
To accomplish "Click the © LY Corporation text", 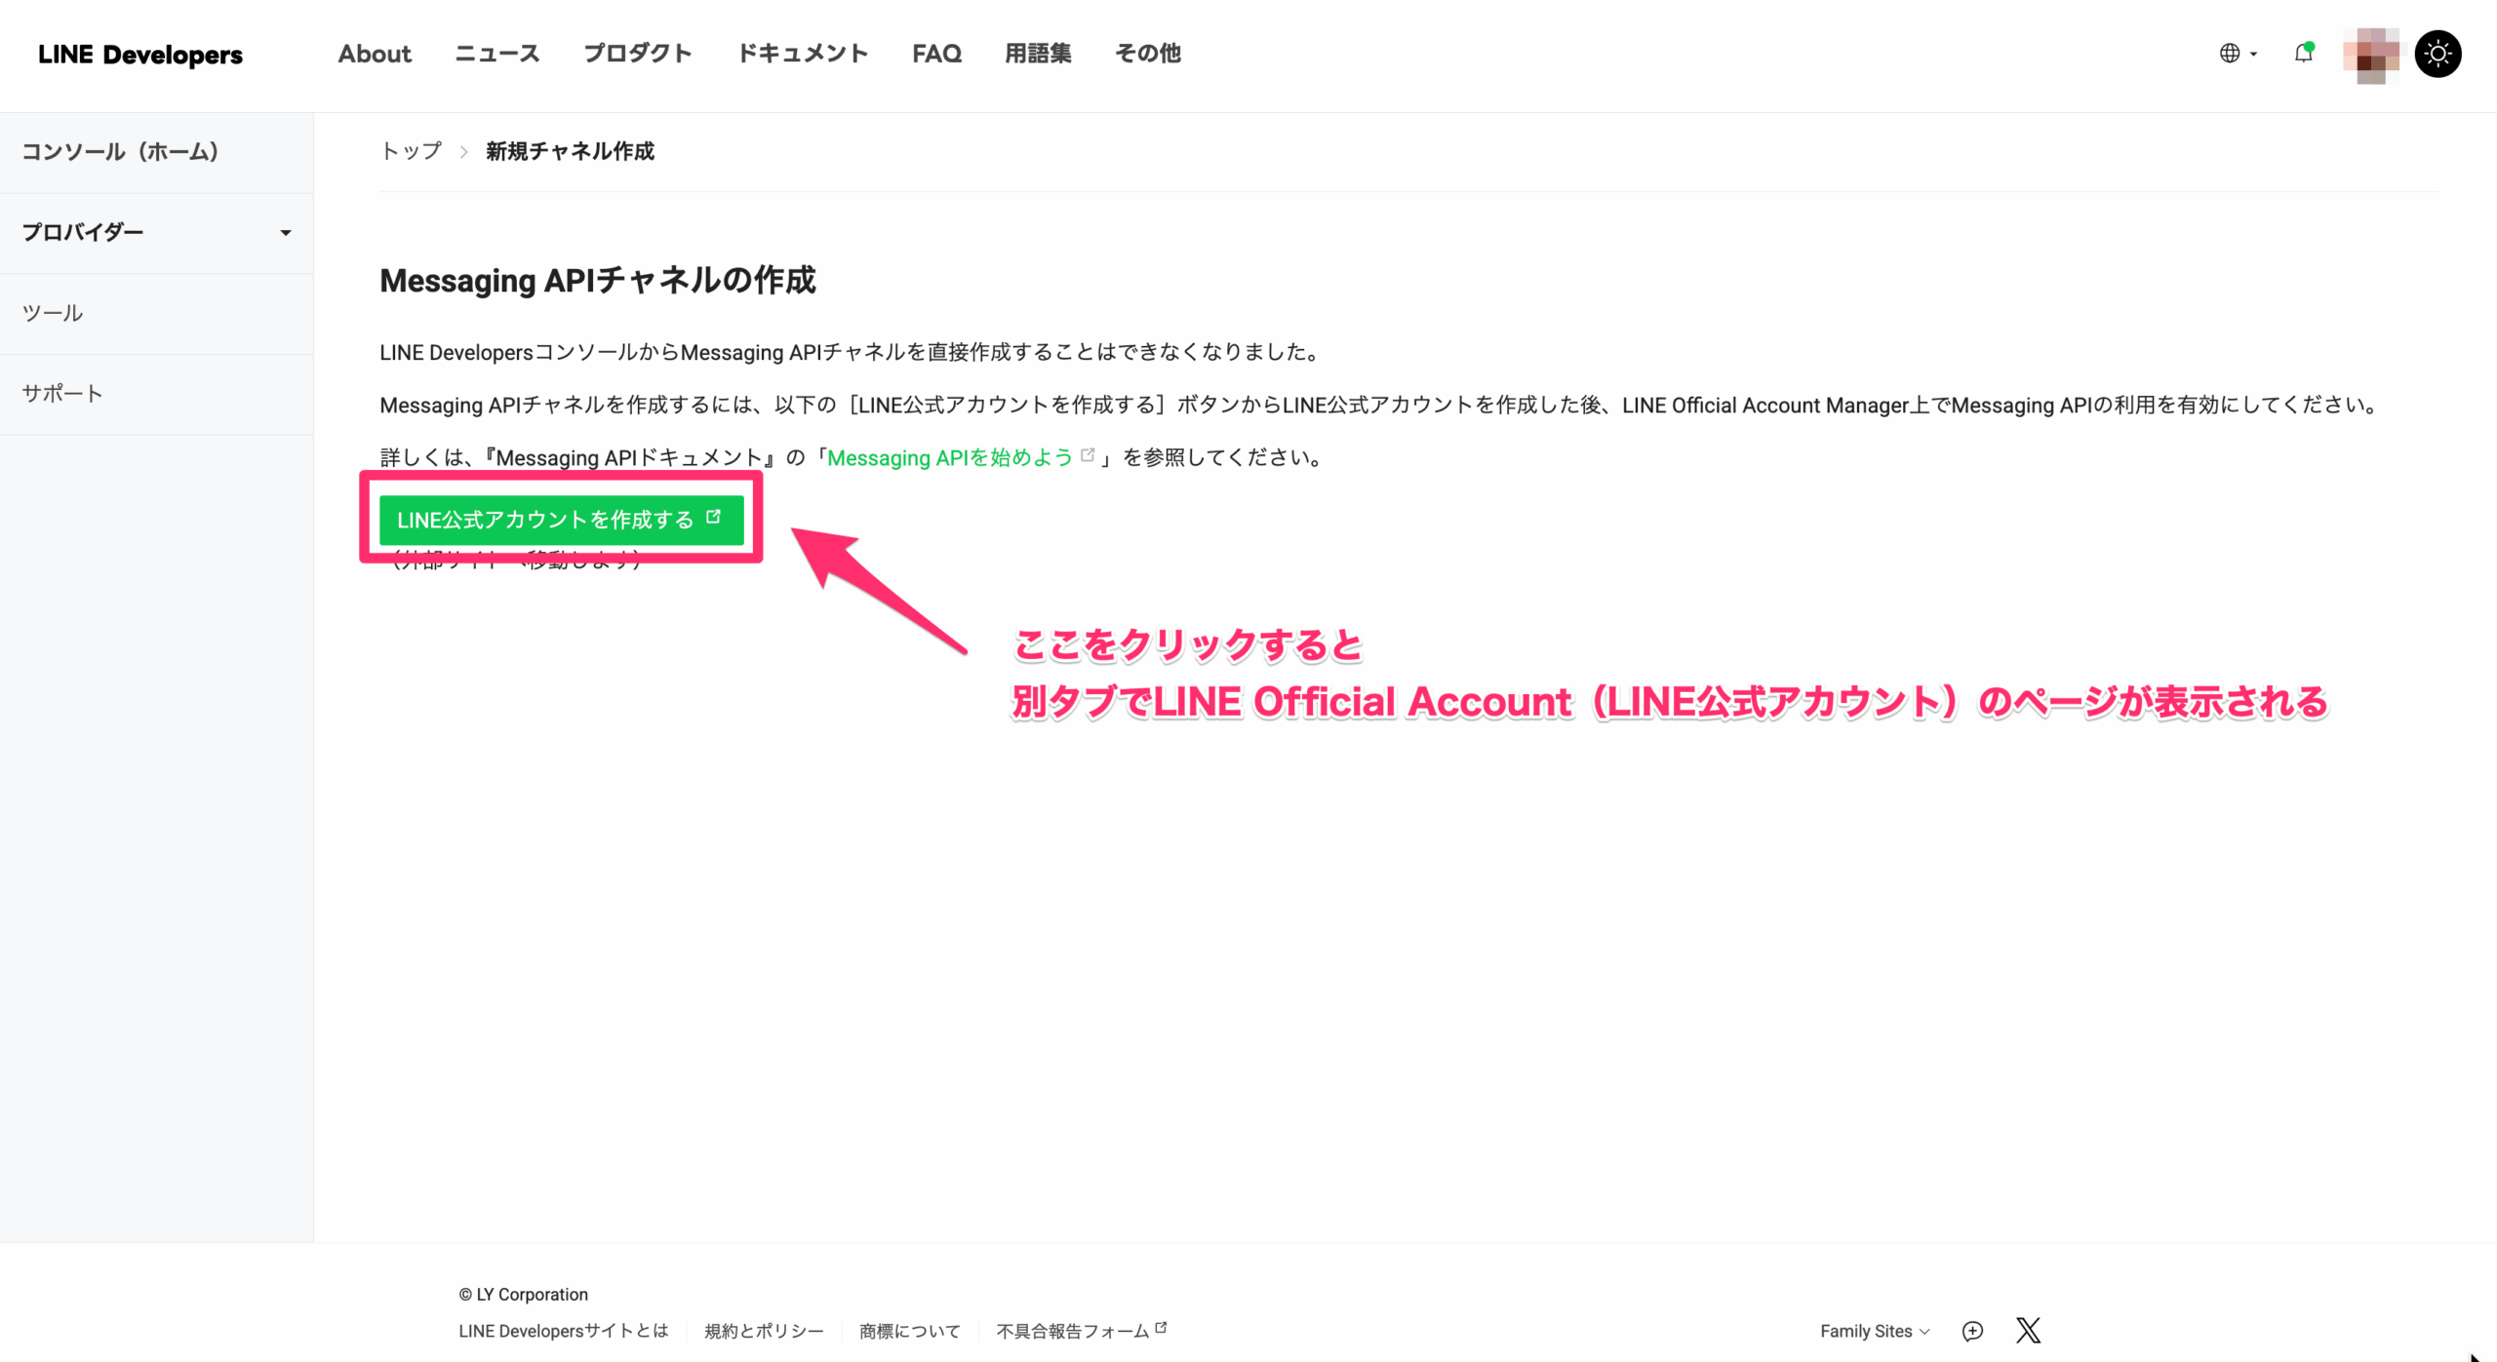I will (523, 1295).
